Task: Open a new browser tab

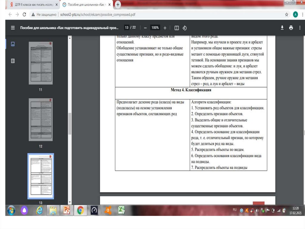Action: point(118,4)
